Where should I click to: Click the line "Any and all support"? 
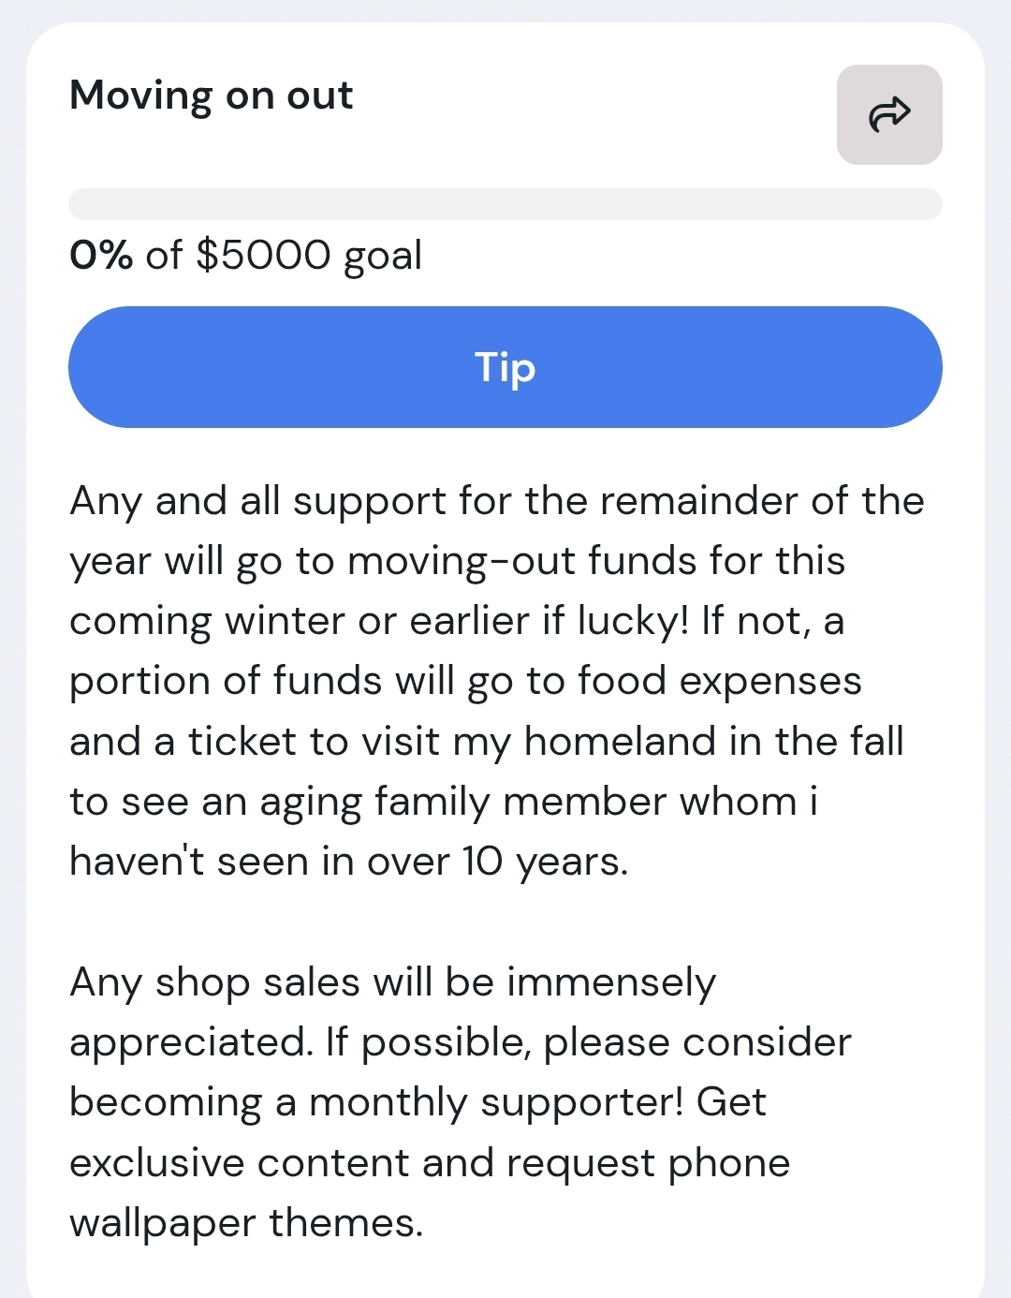tap(496, 501)
